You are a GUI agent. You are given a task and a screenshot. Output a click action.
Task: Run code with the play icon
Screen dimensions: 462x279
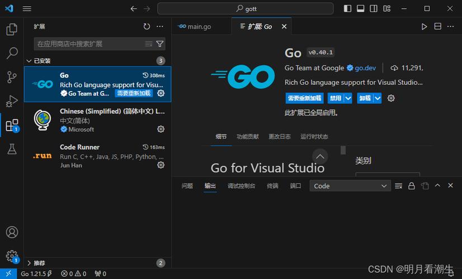[424, 26]
